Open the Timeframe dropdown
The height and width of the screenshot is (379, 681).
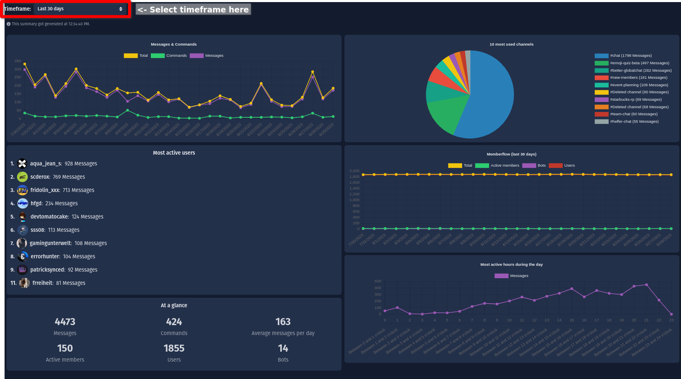[x=80, y=9]
